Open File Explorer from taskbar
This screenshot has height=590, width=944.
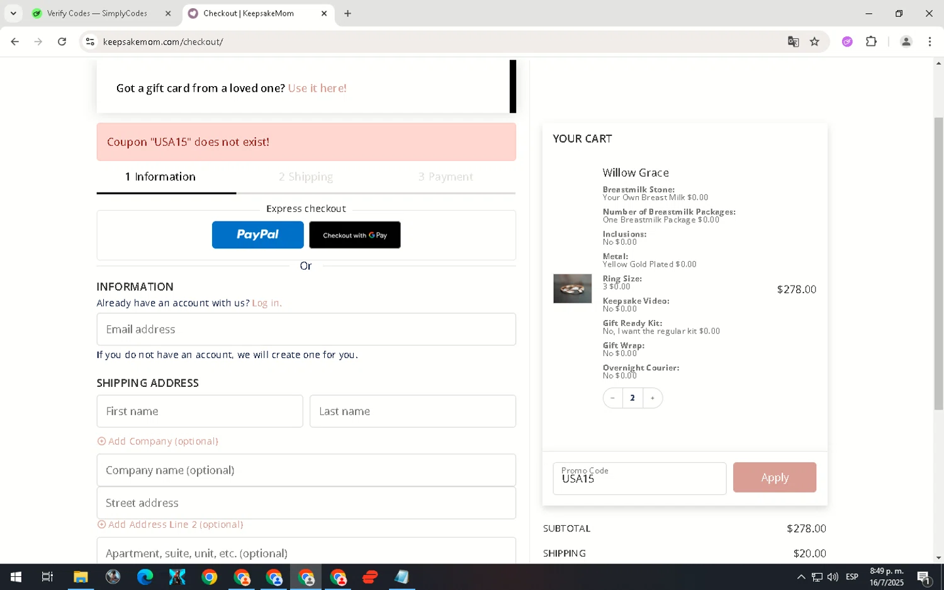(x=81, y=577)
